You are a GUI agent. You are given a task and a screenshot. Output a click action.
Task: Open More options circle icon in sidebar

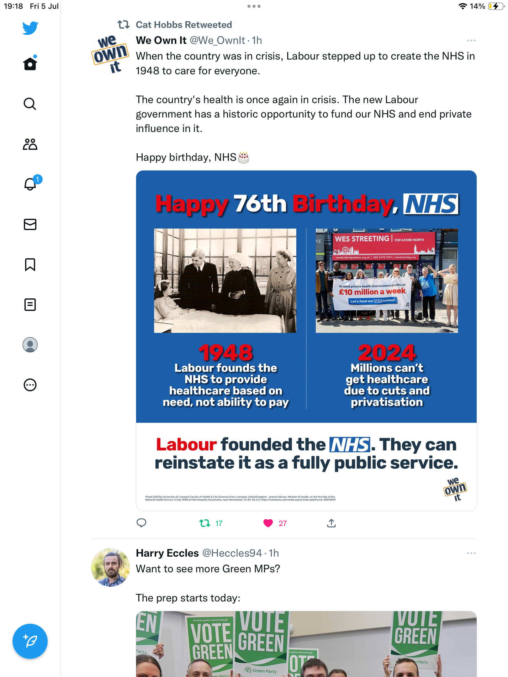click(x=30, y=385)
